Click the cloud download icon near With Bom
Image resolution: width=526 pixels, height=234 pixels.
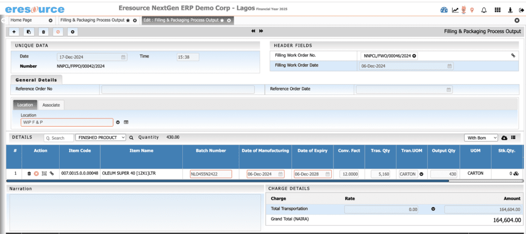[x=504, y=138]
